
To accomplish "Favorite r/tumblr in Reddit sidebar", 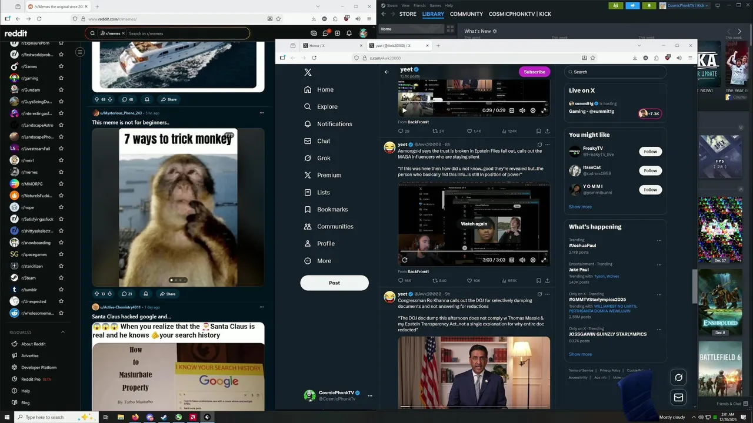I will coord(61,290).
